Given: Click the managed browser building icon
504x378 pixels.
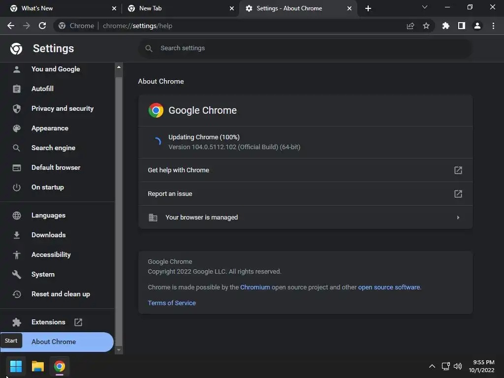Looking at the screenshot, I should click(153, 218).
